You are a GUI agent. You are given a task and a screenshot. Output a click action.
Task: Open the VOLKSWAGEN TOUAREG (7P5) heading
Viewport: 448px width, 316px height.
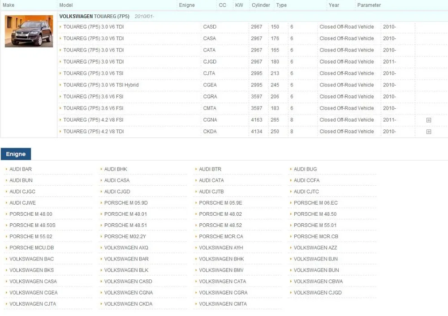click(x=94, y=16)
